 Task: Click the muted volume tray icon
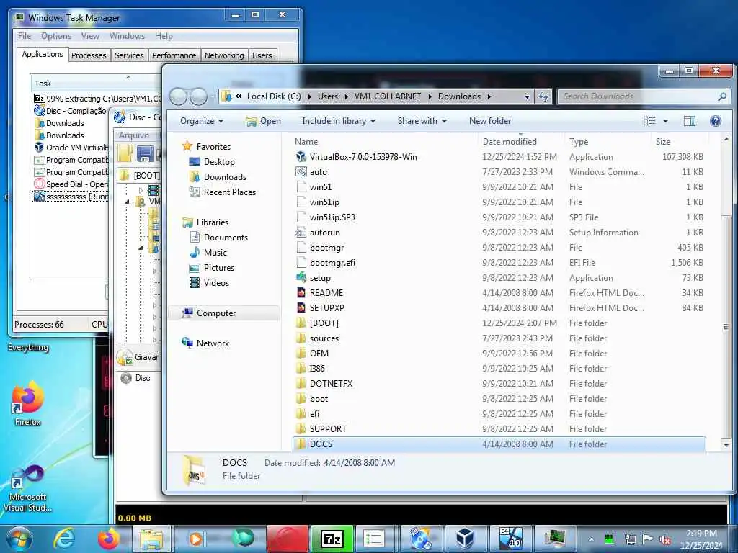coord(665,539)
